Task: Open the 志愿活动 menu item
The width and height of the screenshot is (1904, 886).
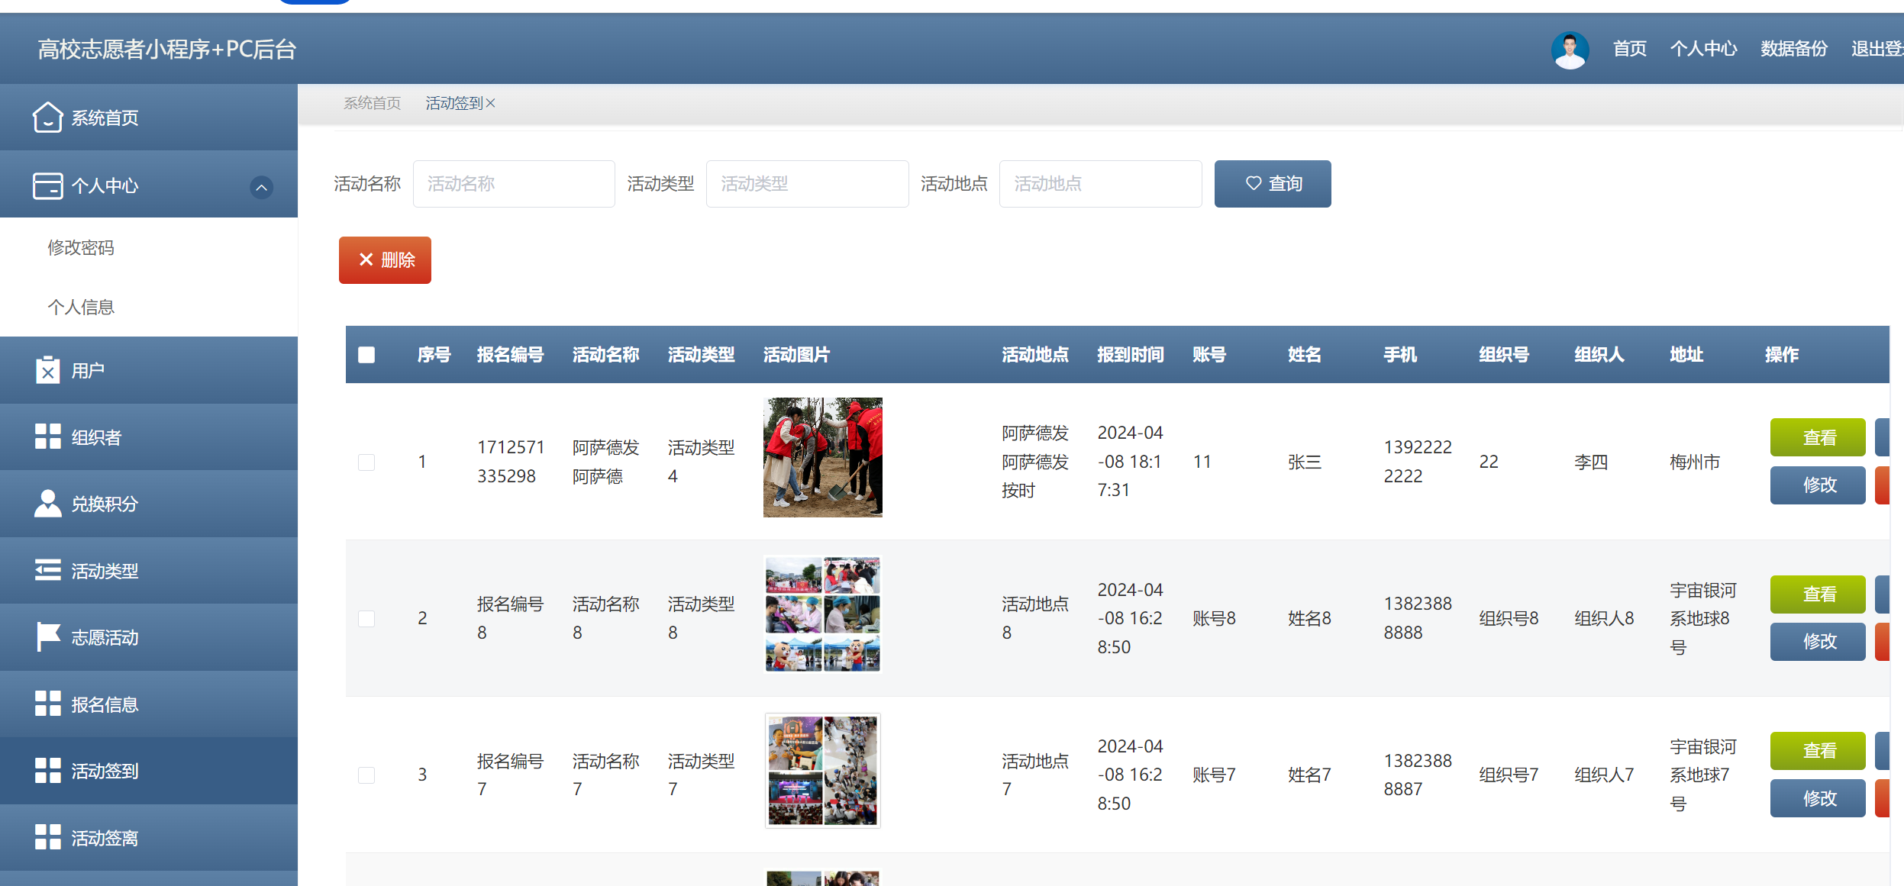Action: click(149, 637)
